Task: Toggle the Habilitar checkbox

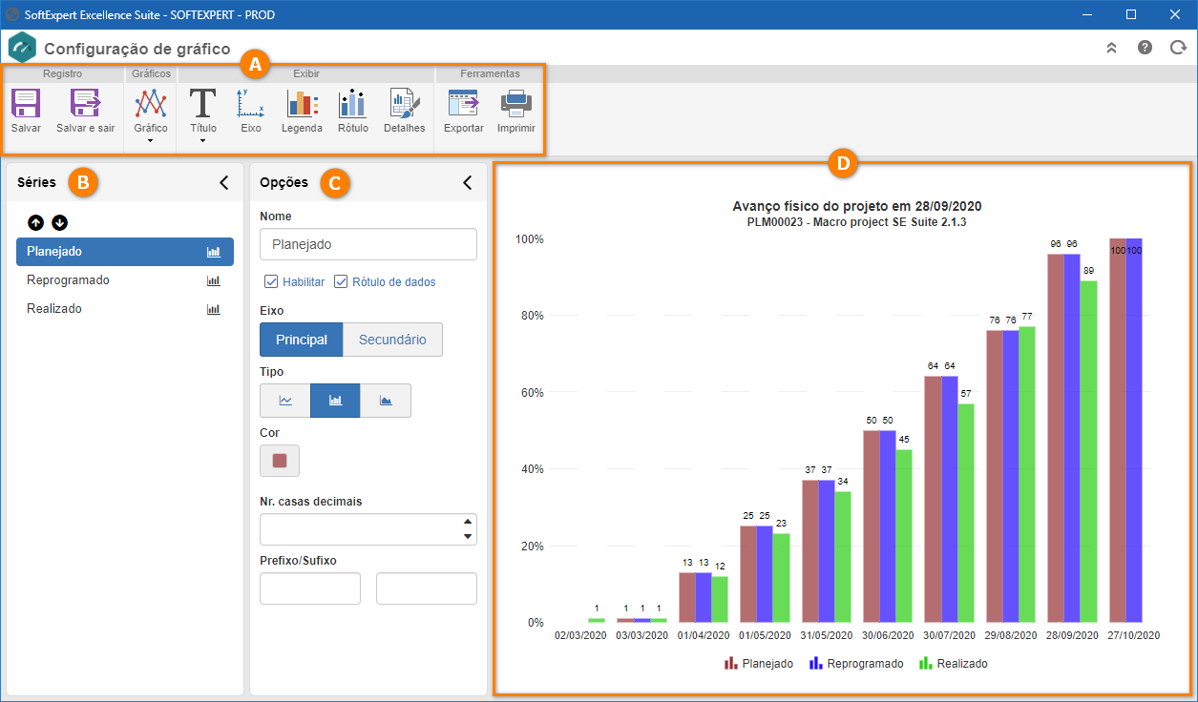Action: click(x=271, y=281)
